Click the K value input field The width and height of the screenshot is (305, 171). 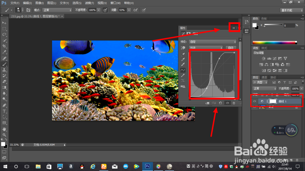[x=289, y=26]
